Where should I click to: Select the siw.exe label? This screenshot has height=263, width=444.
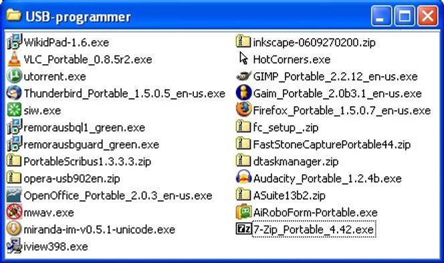tap(42, 111)
